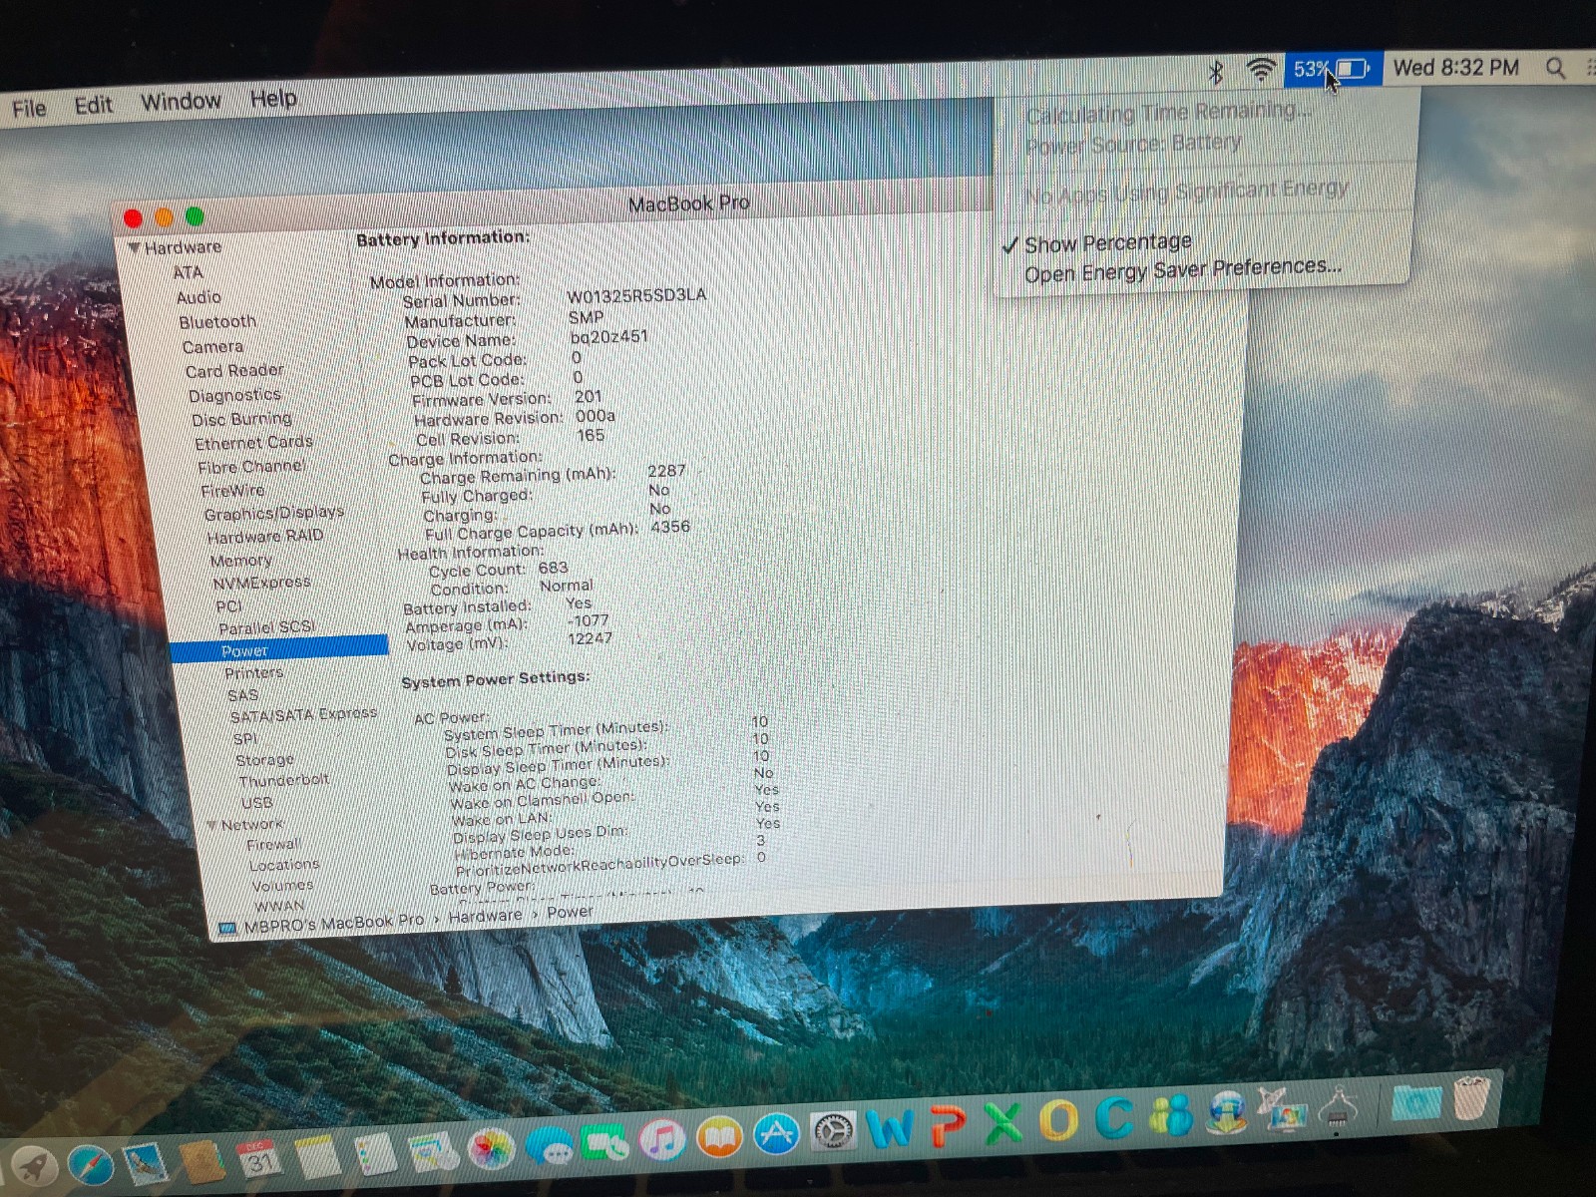Open Calendar from the dock
This screenshot has width=1596, height=1197.
259,1158
